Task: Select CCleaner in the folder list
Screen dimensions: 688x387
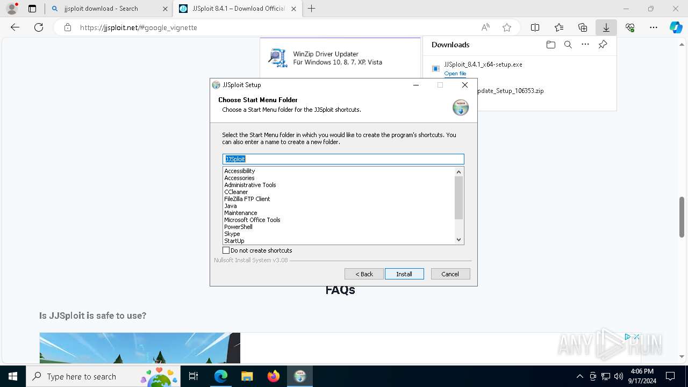Action: click(x=236, y=192)
